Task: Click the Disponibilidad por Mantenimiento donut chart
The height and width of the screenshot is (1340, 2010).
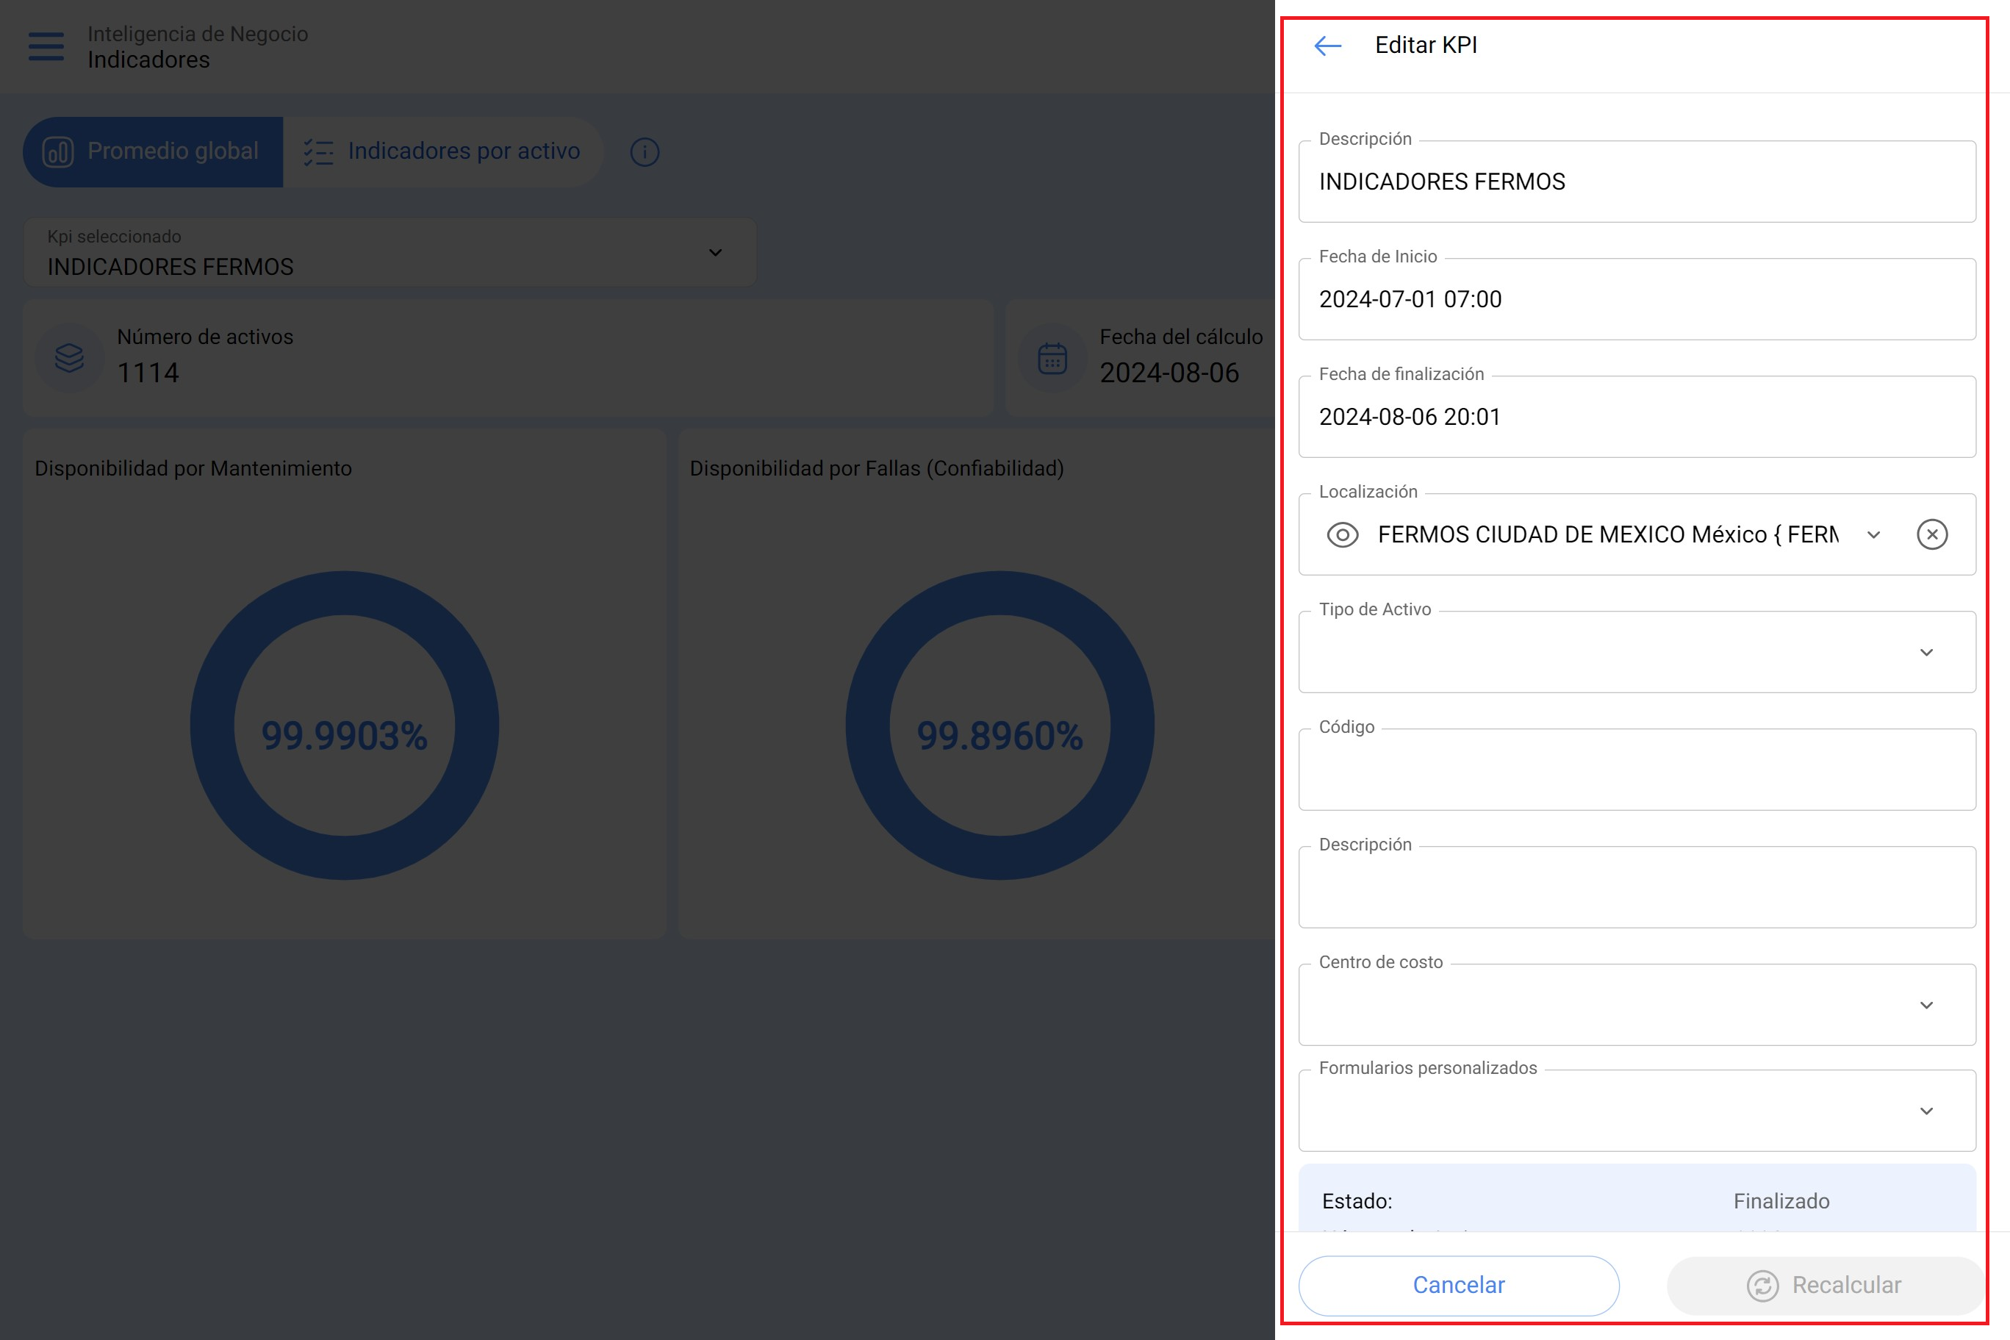Action: (344, 725)
